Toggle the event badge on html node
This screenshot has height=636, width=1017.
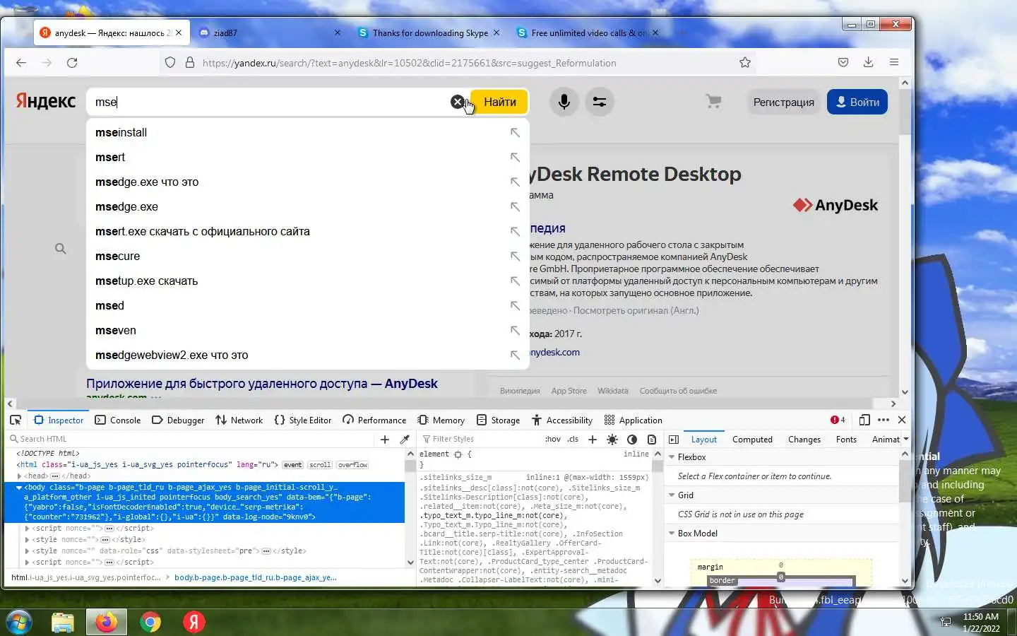click(292, 465)
